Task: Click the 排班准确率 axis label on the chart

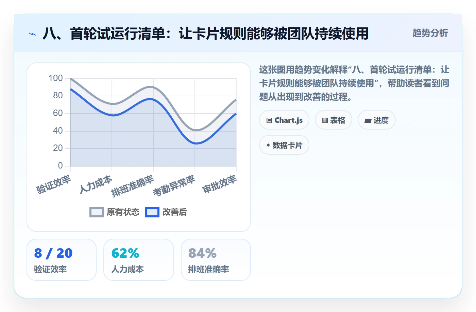Action: click(132, 186)
